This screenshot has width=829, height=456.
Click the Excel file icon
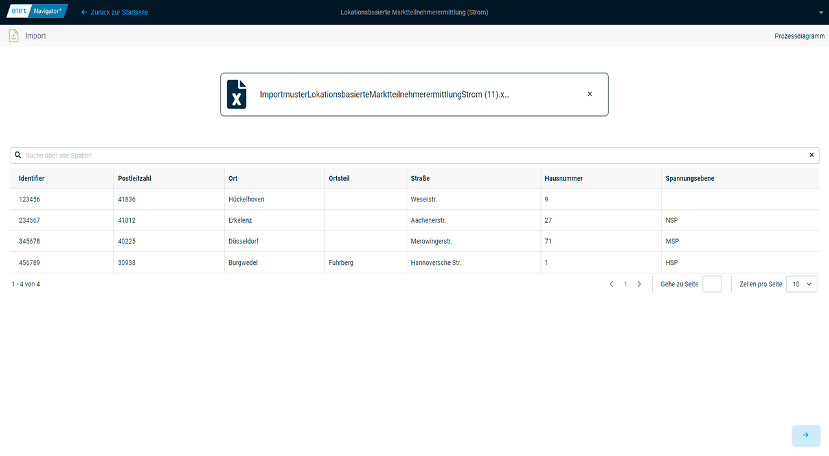(236, 95)
